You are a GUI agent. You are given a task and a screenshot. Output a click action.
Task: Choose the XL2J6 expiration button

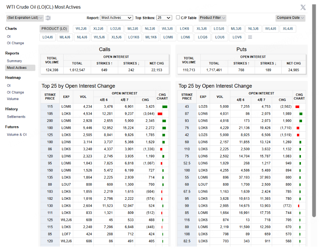98,29
